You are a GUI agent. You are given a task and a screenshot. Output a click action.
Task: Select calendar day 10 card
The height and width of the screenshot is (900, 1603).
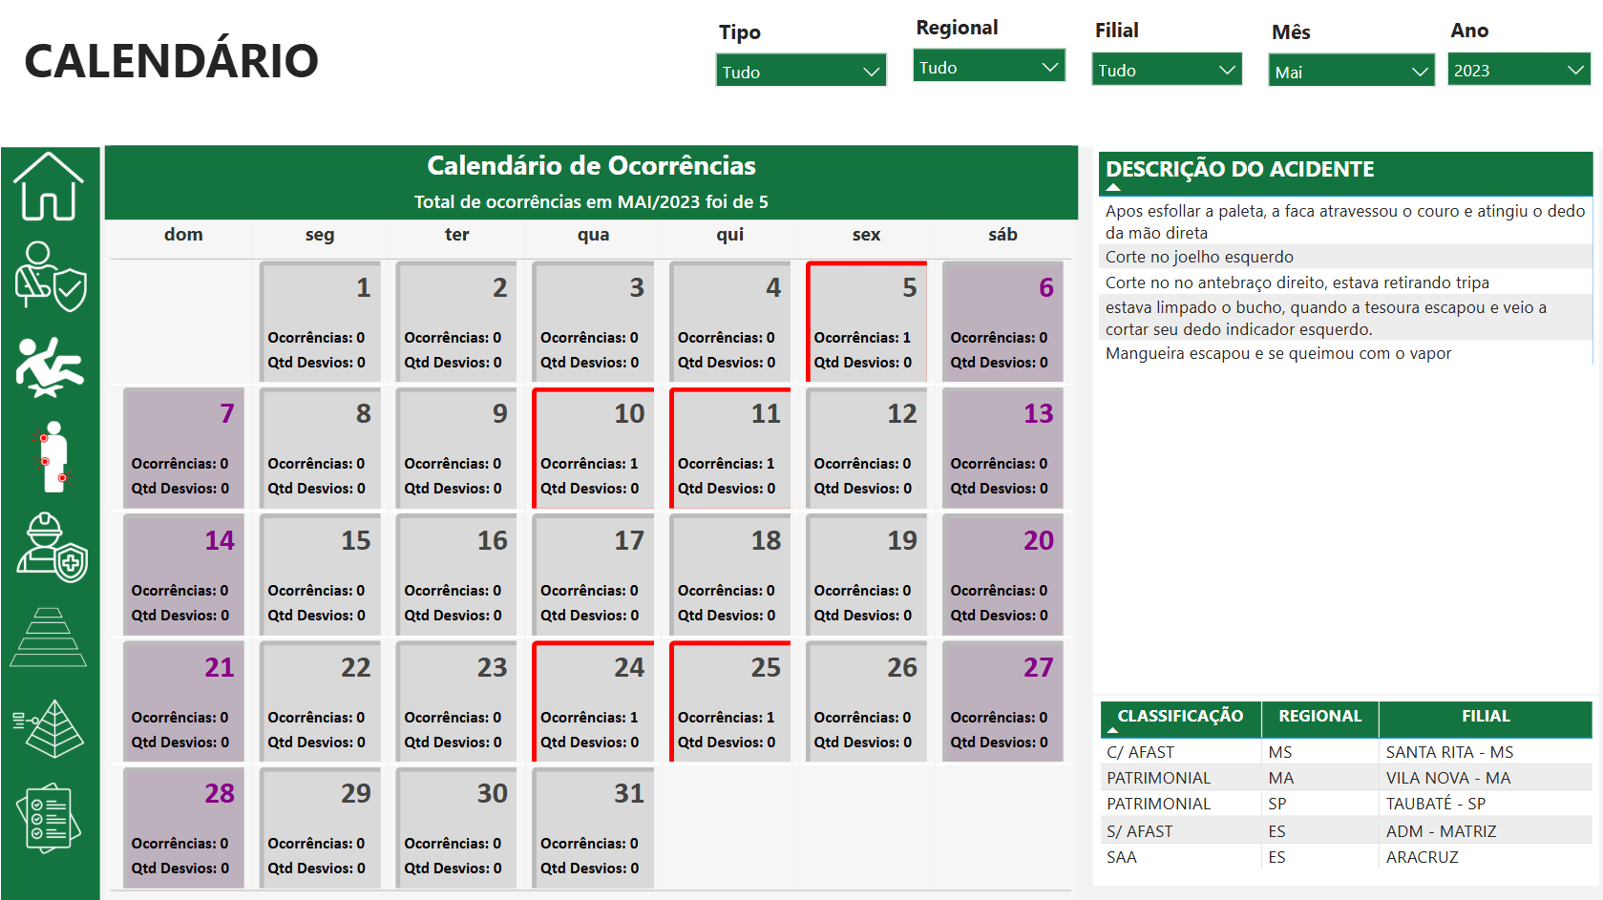[593, 448]
